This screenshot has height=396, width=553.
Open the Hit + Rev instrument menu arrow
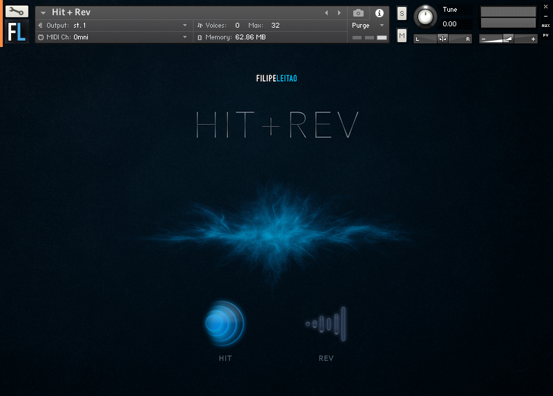(43, 12)
